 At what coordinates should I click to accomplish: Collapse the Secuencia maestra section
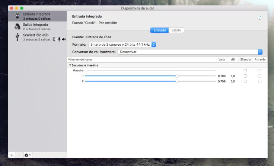pyautogui.click(x=70, y=65)
